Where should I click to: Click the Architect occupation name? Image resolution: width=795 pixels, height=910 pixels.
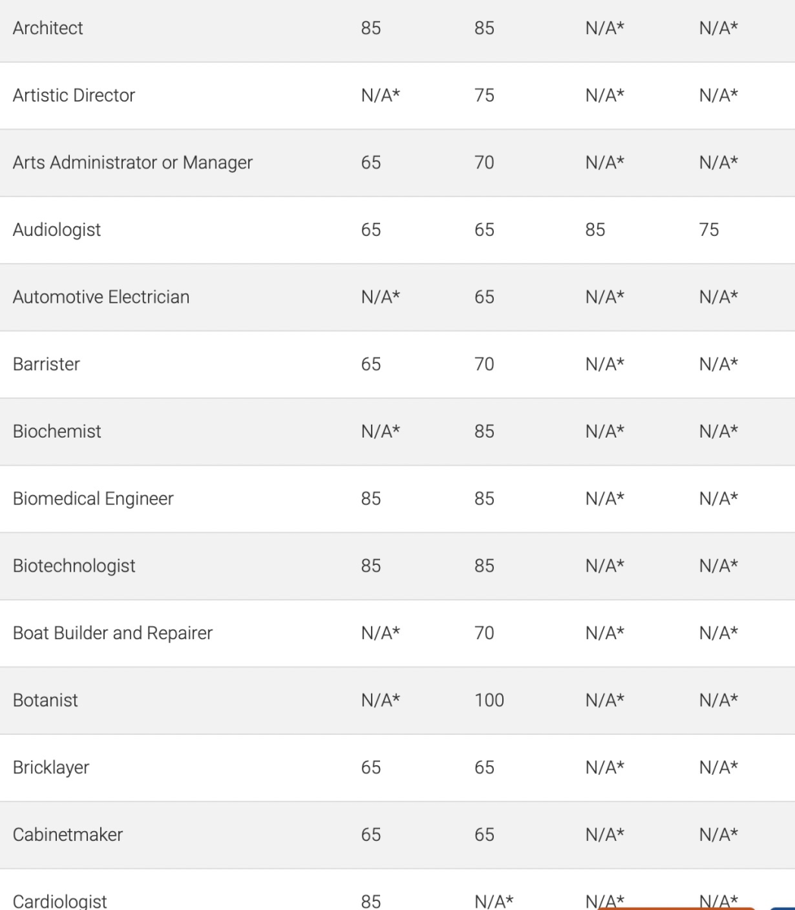[x=48, y=28]
